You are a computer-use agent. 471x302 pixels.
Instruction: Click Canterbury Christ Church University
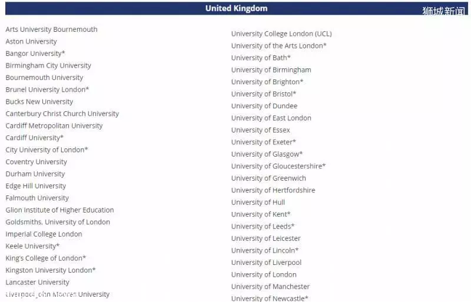click(x=62, y=114)
